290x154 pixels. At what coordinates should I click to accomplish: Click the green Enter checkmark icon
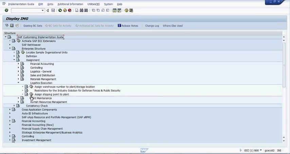tap(6, 10)
